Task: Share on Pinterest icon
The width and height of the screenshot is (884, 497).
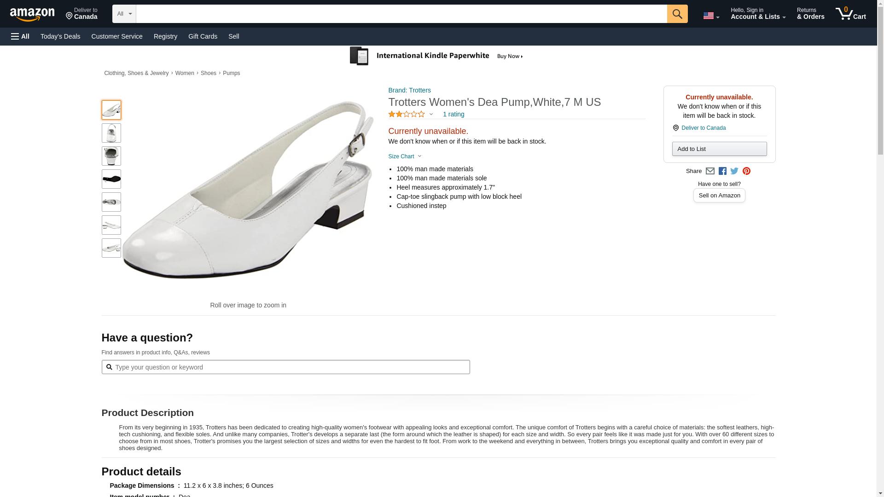Action: tap(746, 171)
